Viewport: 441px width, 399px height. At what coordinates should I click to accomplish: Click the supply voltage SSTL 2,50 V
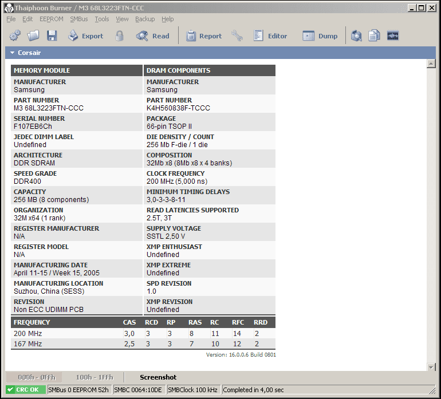click(166, 236)
